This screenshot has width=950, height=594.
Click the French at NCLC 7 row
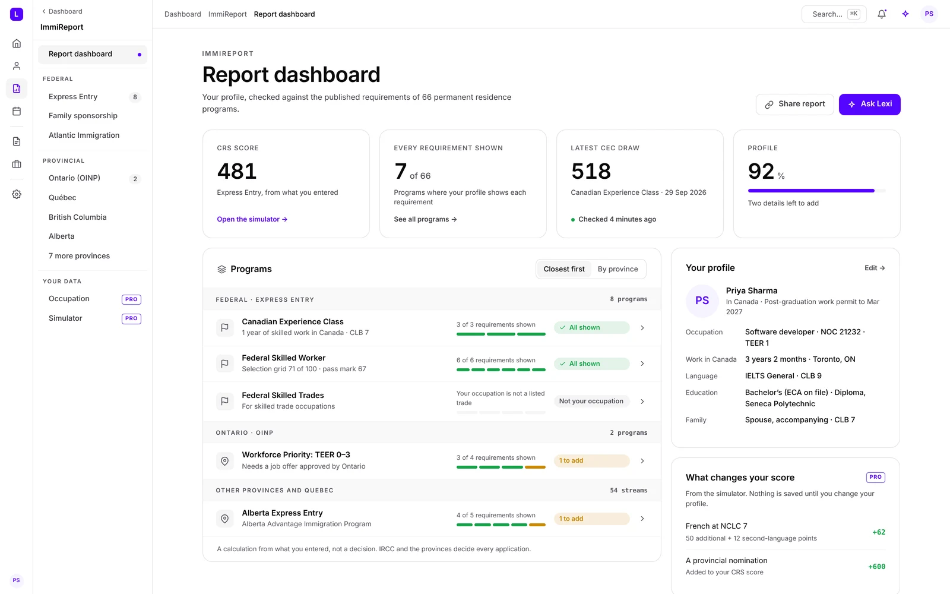pos(786,532)
